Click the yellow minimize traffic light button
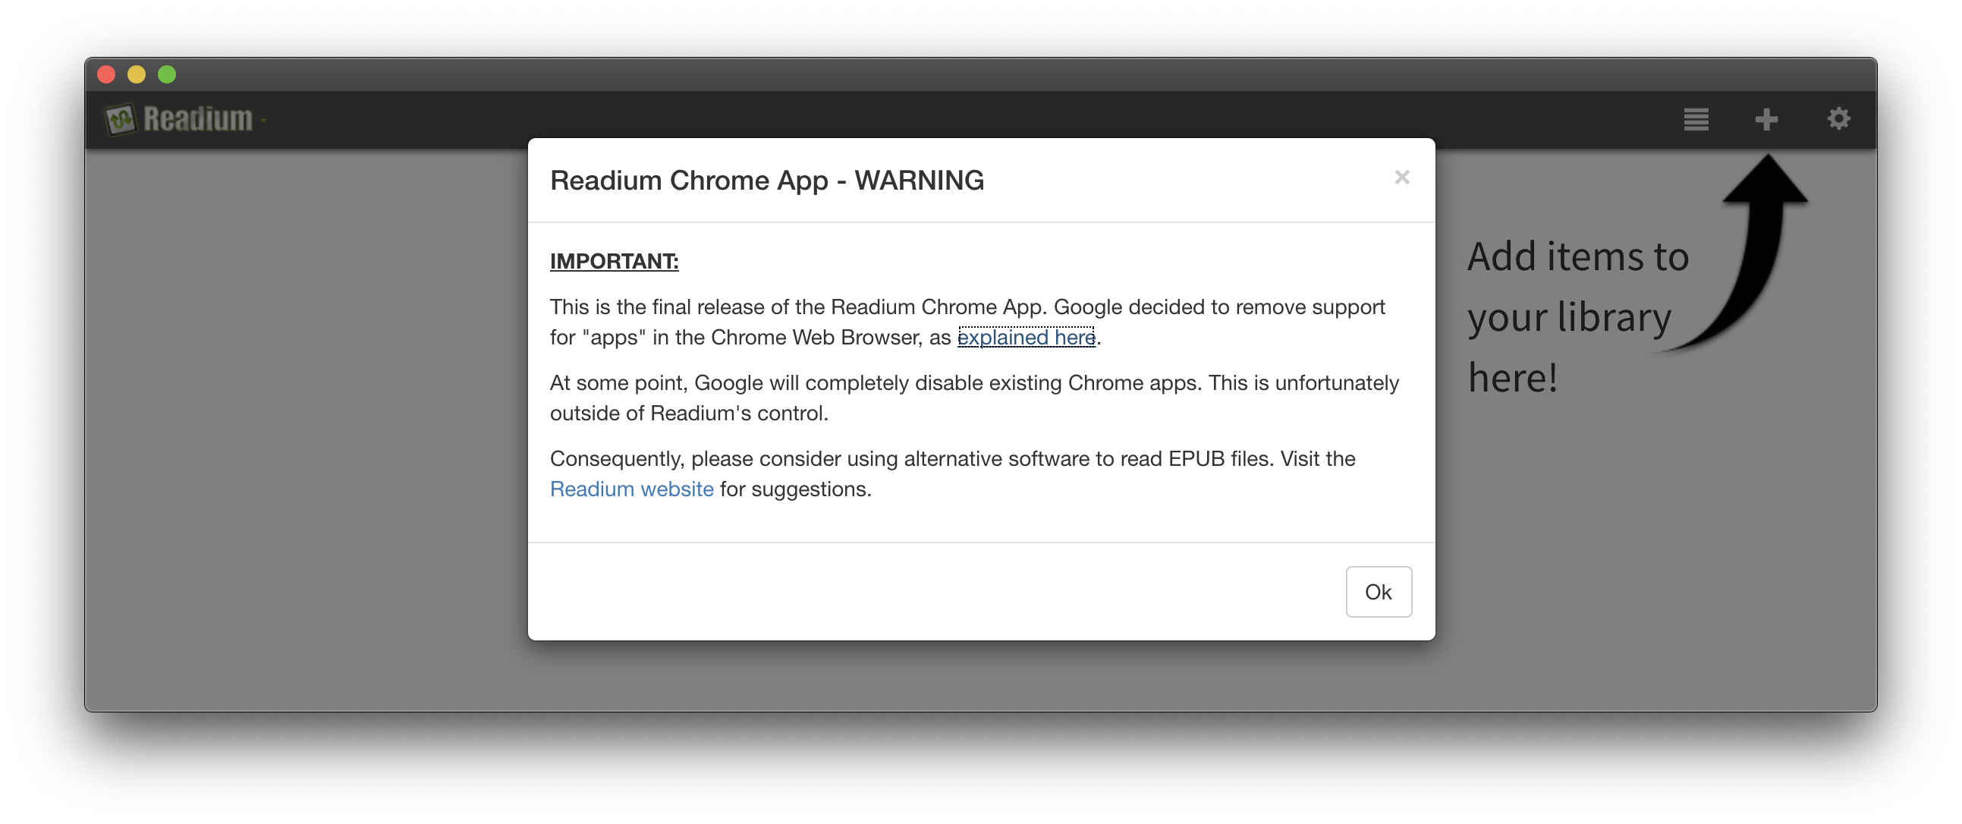This screenshot has height=824, width=1962. (x=137, y=74)
